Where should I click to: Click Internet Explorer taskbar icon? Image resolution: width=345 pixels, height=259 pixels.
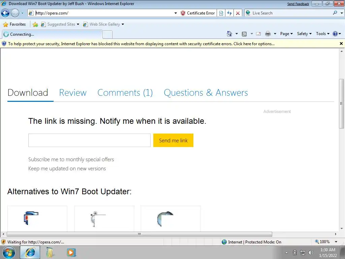[30, 252]
